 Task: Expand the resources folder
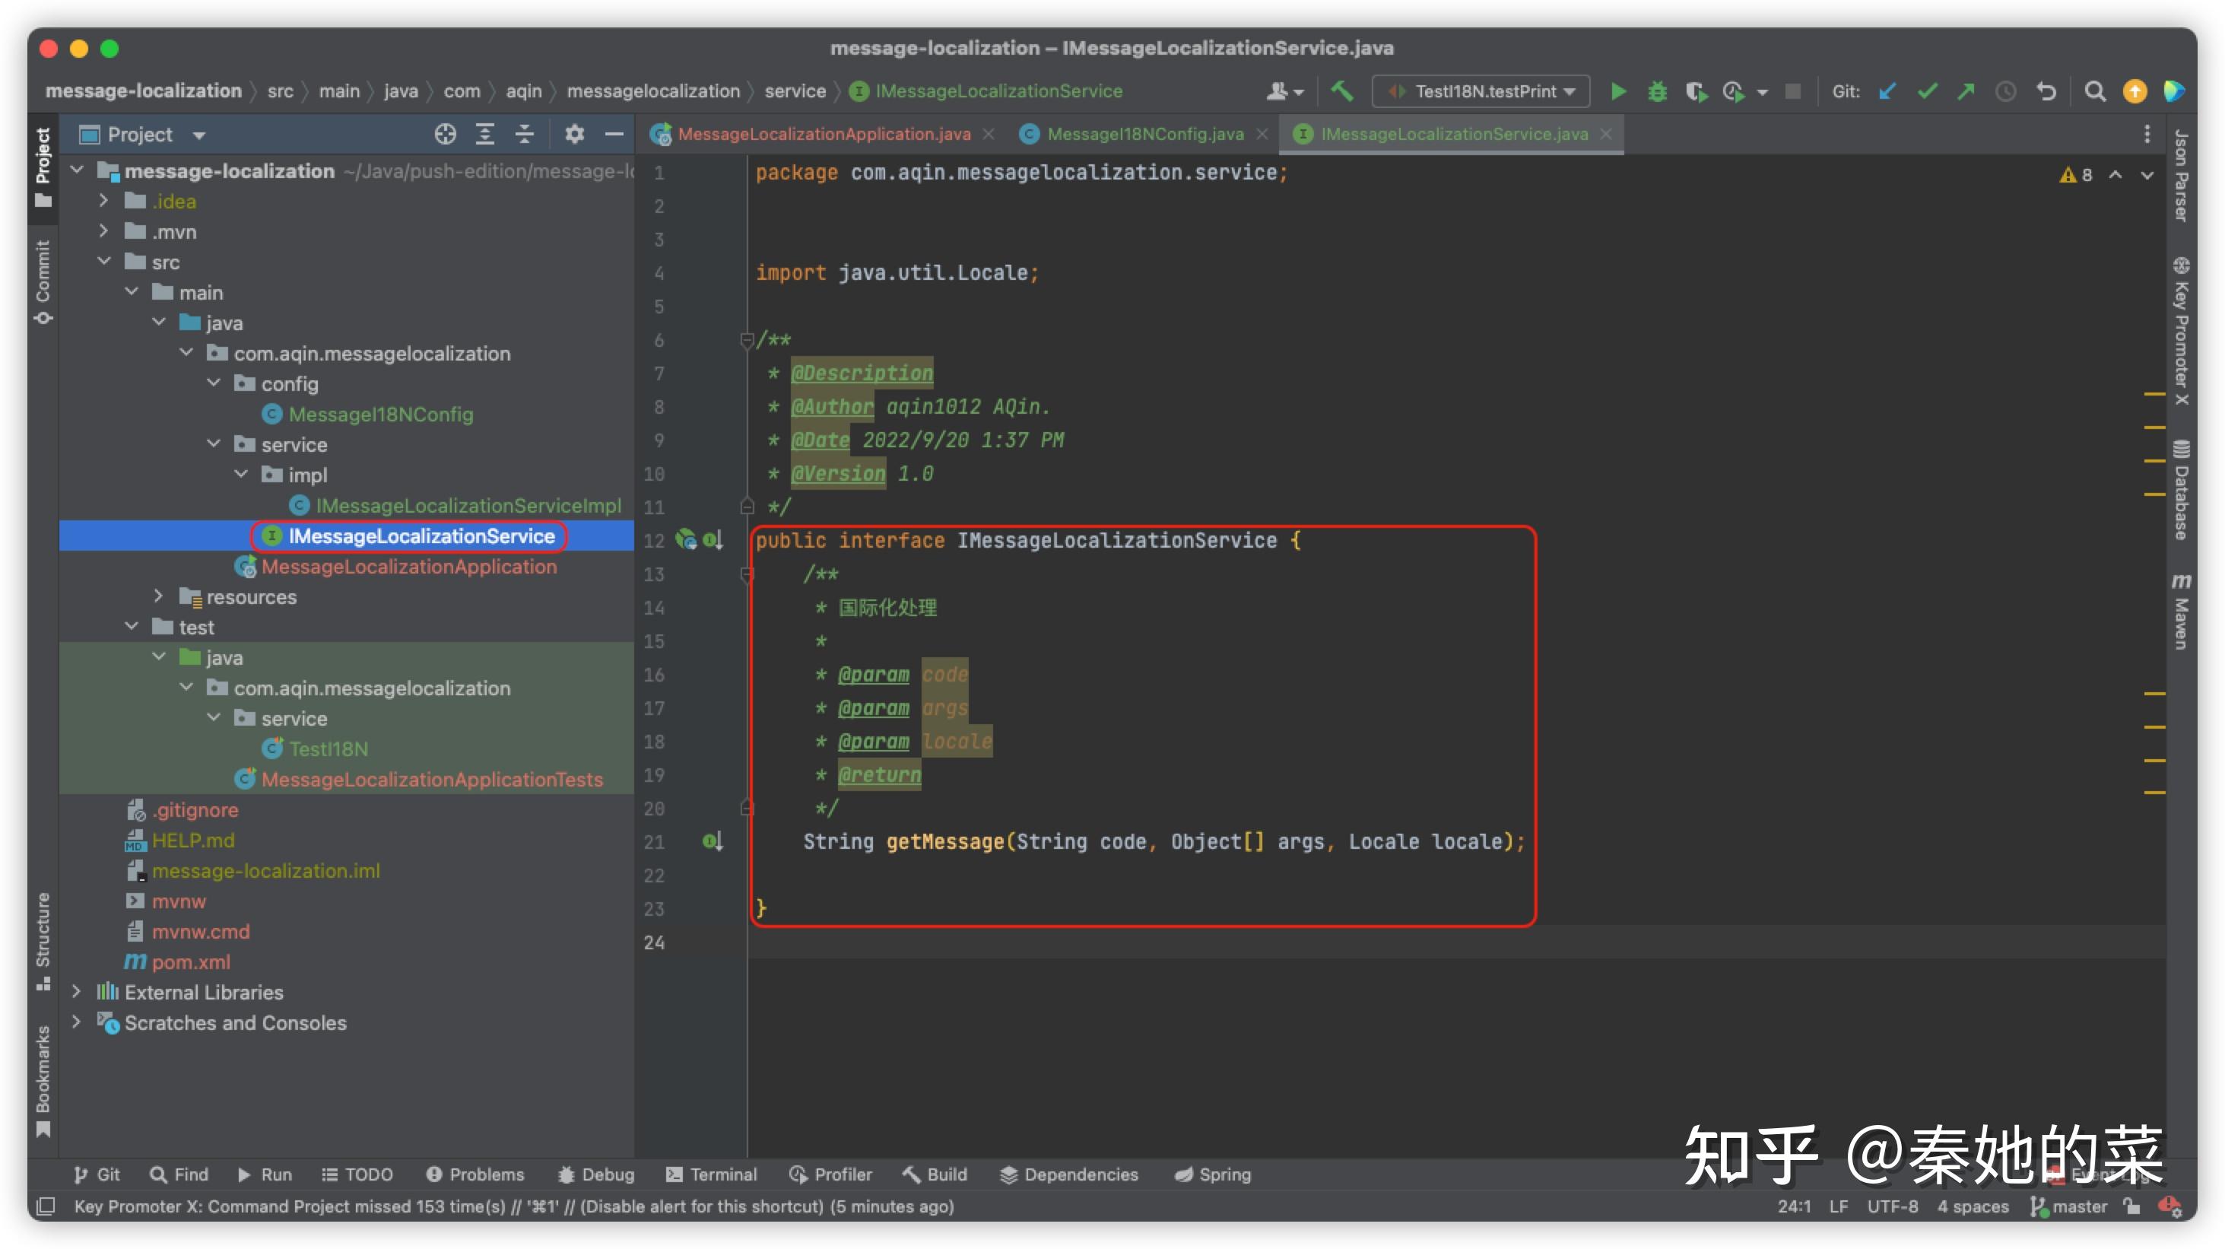click(x=158, y=596)
